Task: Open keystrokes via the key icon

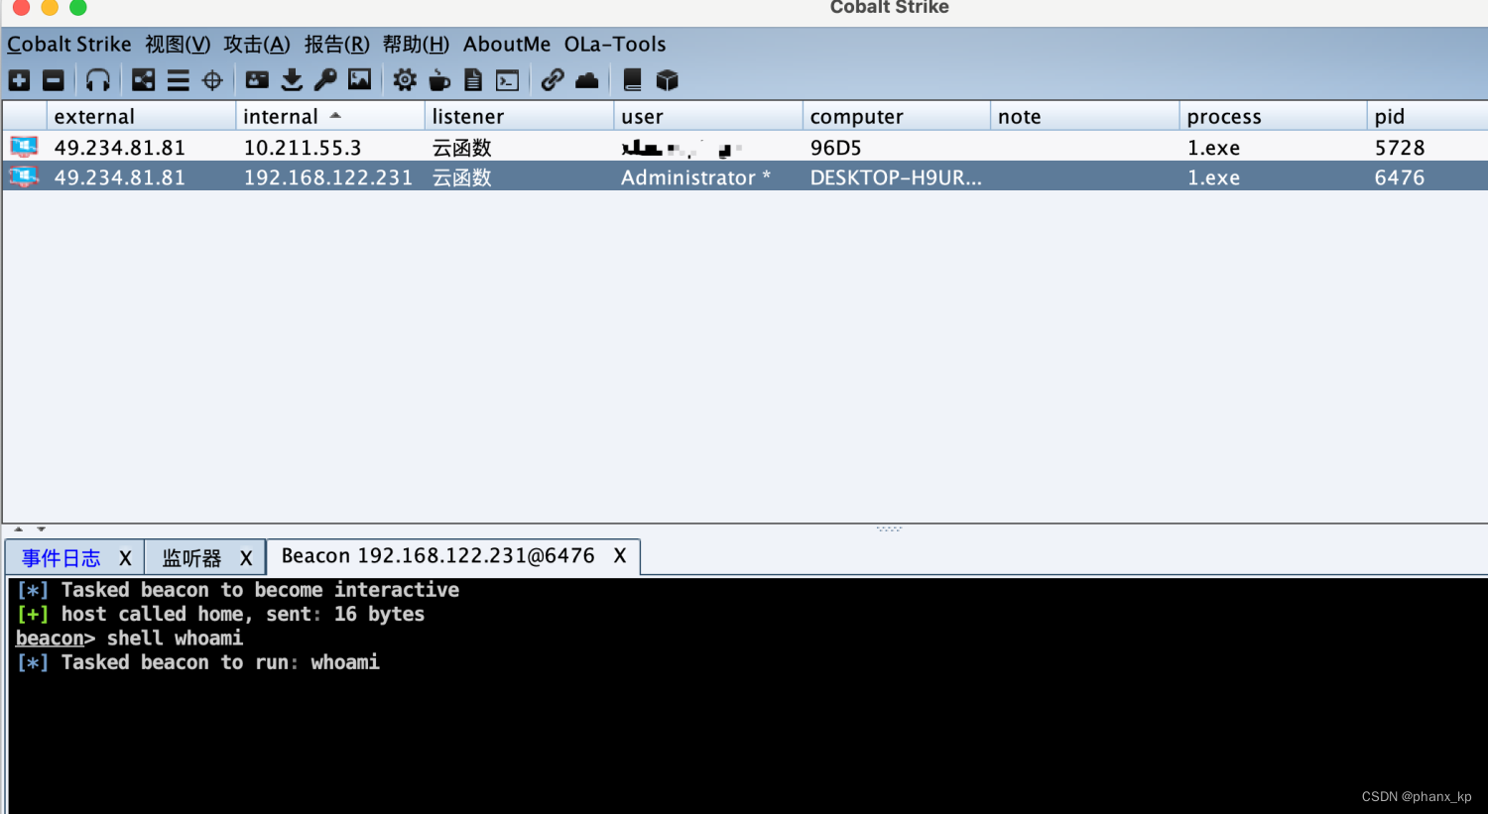Action: [x=325, y=80]
